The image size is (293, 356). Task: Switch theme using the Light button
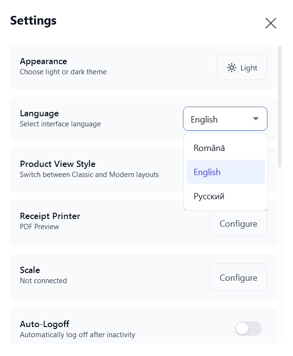[242, 68]
